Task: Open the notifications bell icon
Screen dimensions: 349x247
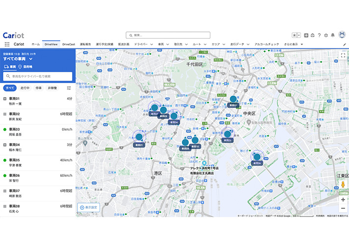Action: click(333, 35)
